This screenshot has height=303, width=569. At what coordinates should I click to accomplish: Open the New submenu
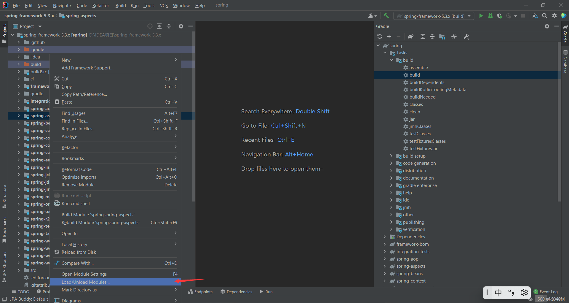116,60
